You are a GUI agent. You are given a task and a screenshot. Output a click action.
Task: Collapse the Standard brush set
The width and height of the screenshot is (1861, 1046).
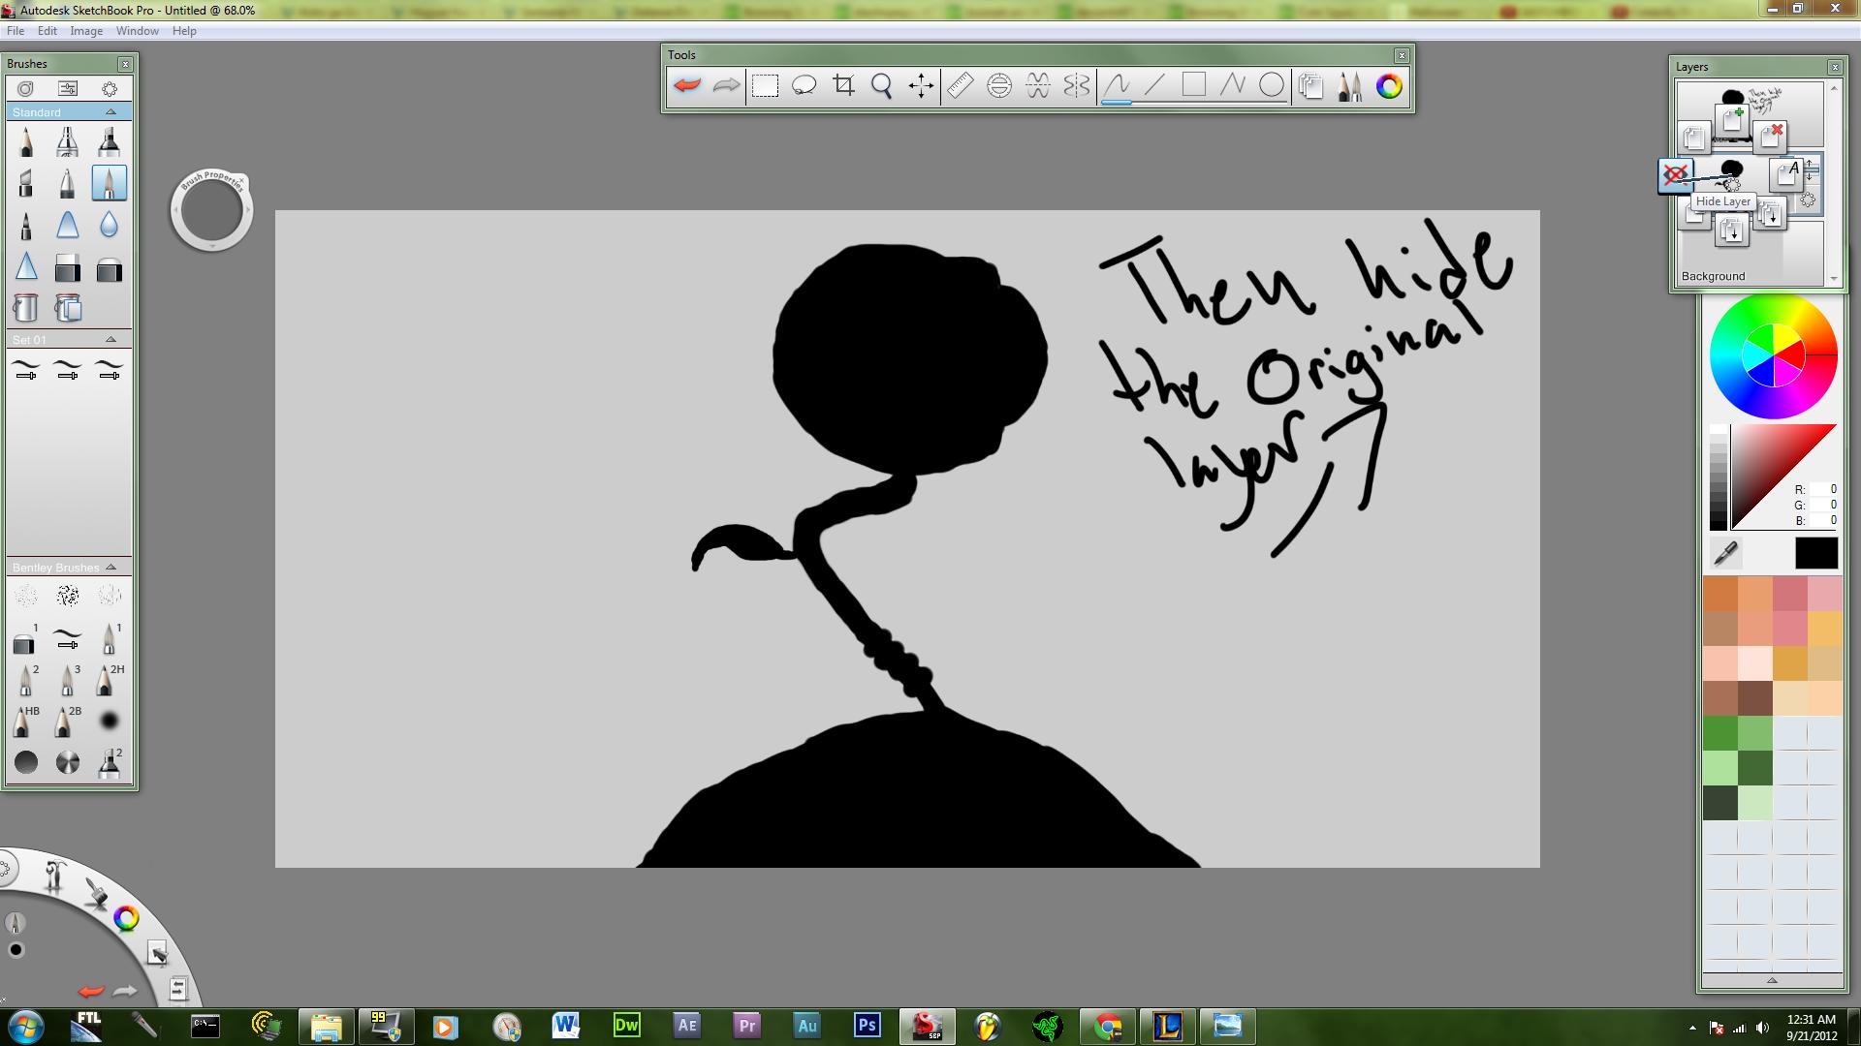tap(110, 112)
